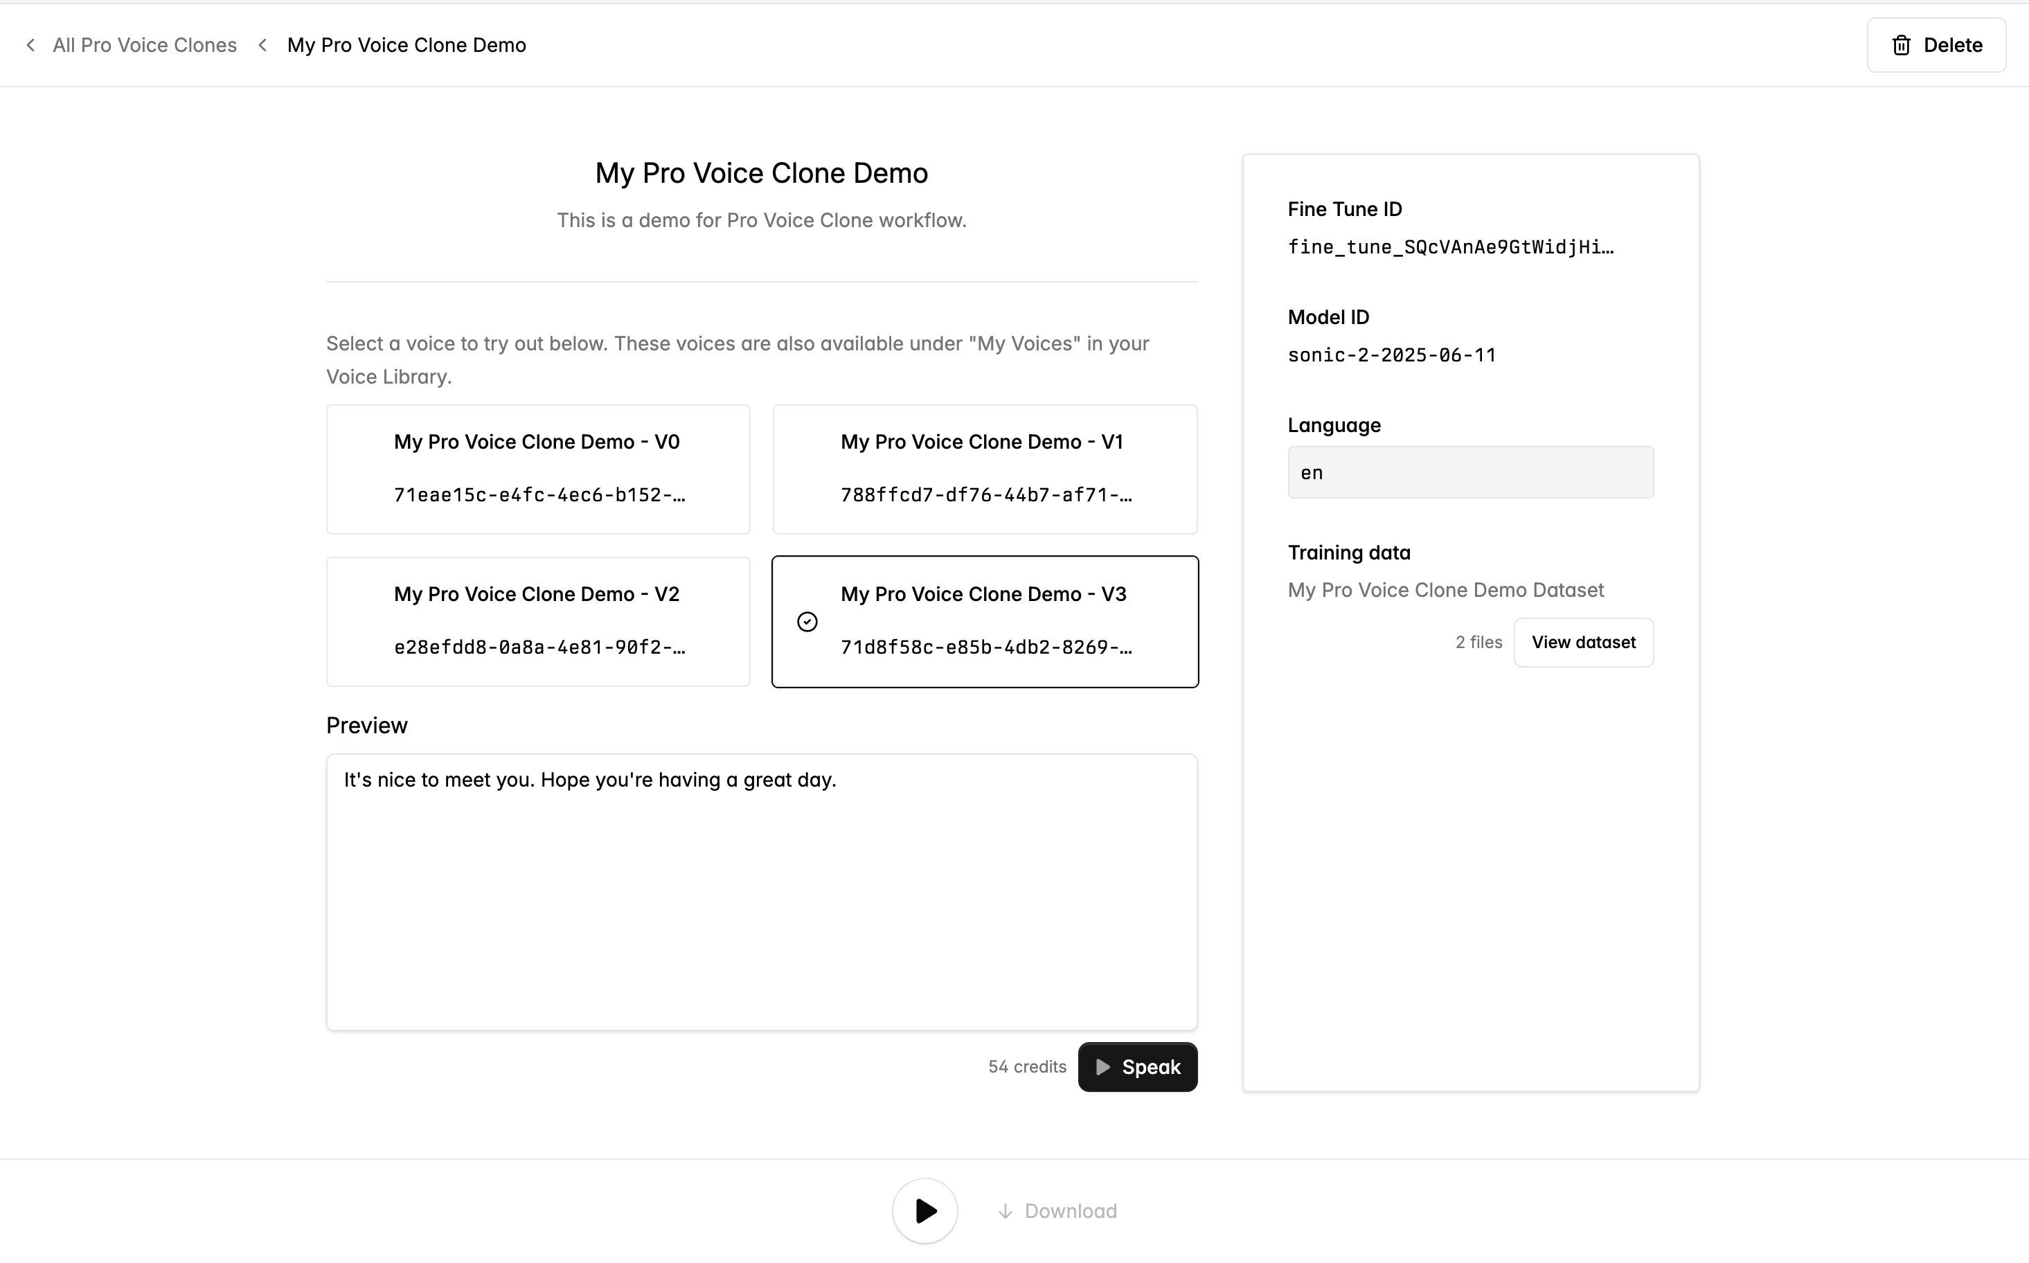Click the Download label in bottom bar
The height and width of the screenshot is (1263, 2029).
tap(1070, 1211)
